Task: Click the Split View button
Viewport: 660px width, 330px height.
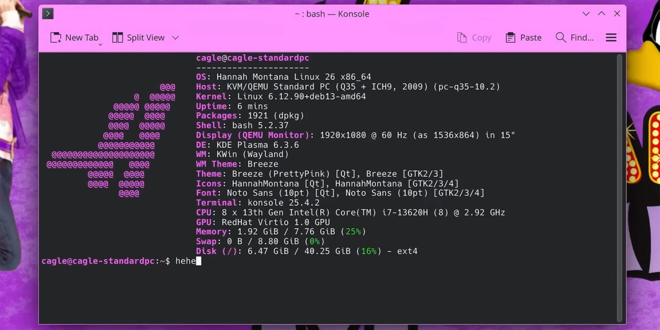Action: click(x=138, y=38)
